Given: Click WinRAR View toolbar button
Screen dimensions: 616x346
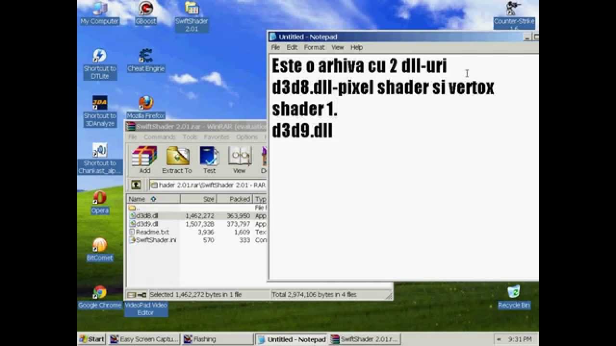Looking at the screenshot, I should click(239, 160).
